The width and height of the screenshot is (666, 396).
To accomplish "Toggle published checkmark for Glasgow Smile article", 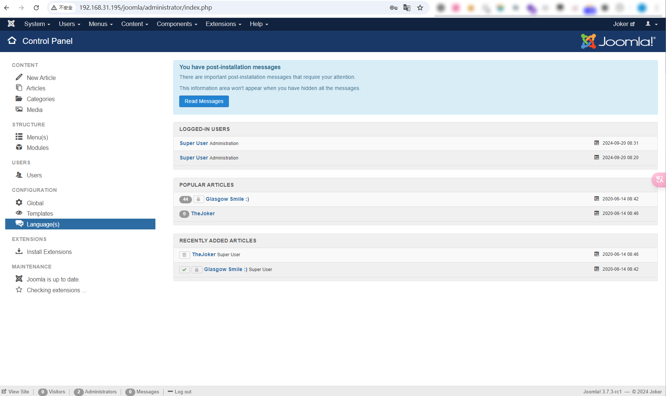I will pyautogui.click(x=184, y=270).
